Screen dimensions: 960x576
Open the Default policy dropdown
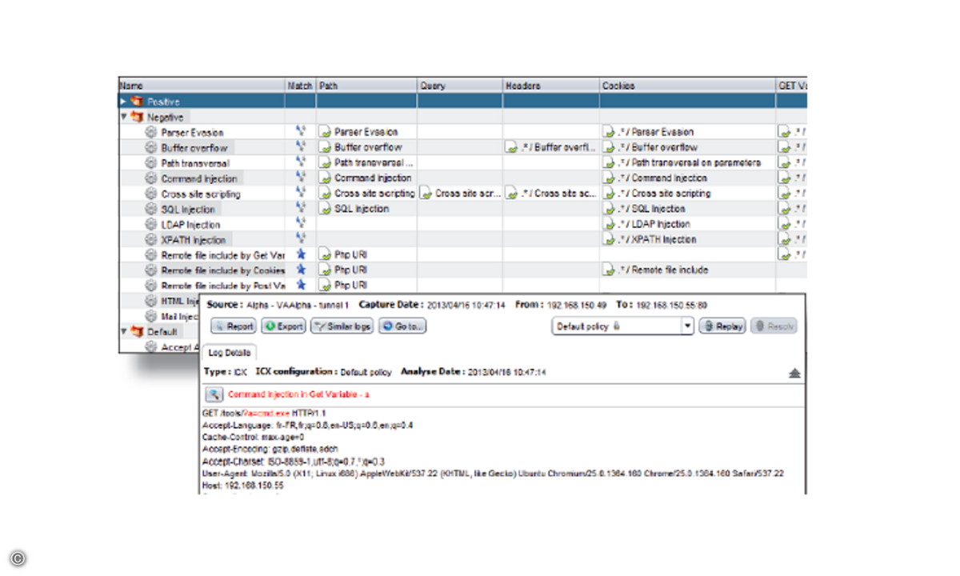(687, 326)
